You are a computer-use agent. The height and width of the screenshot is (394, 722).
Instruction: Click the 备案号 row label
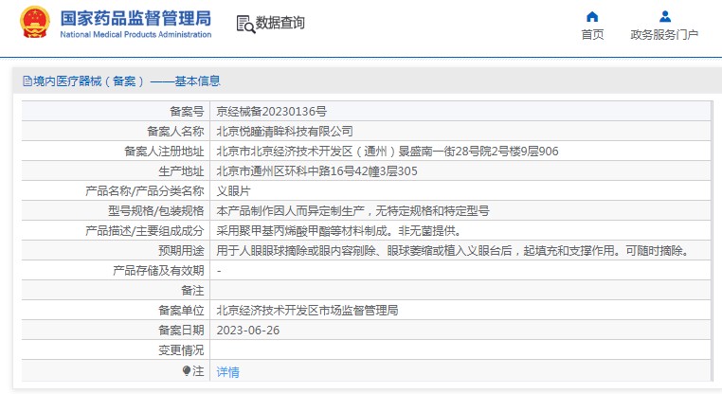coord(187,112)
